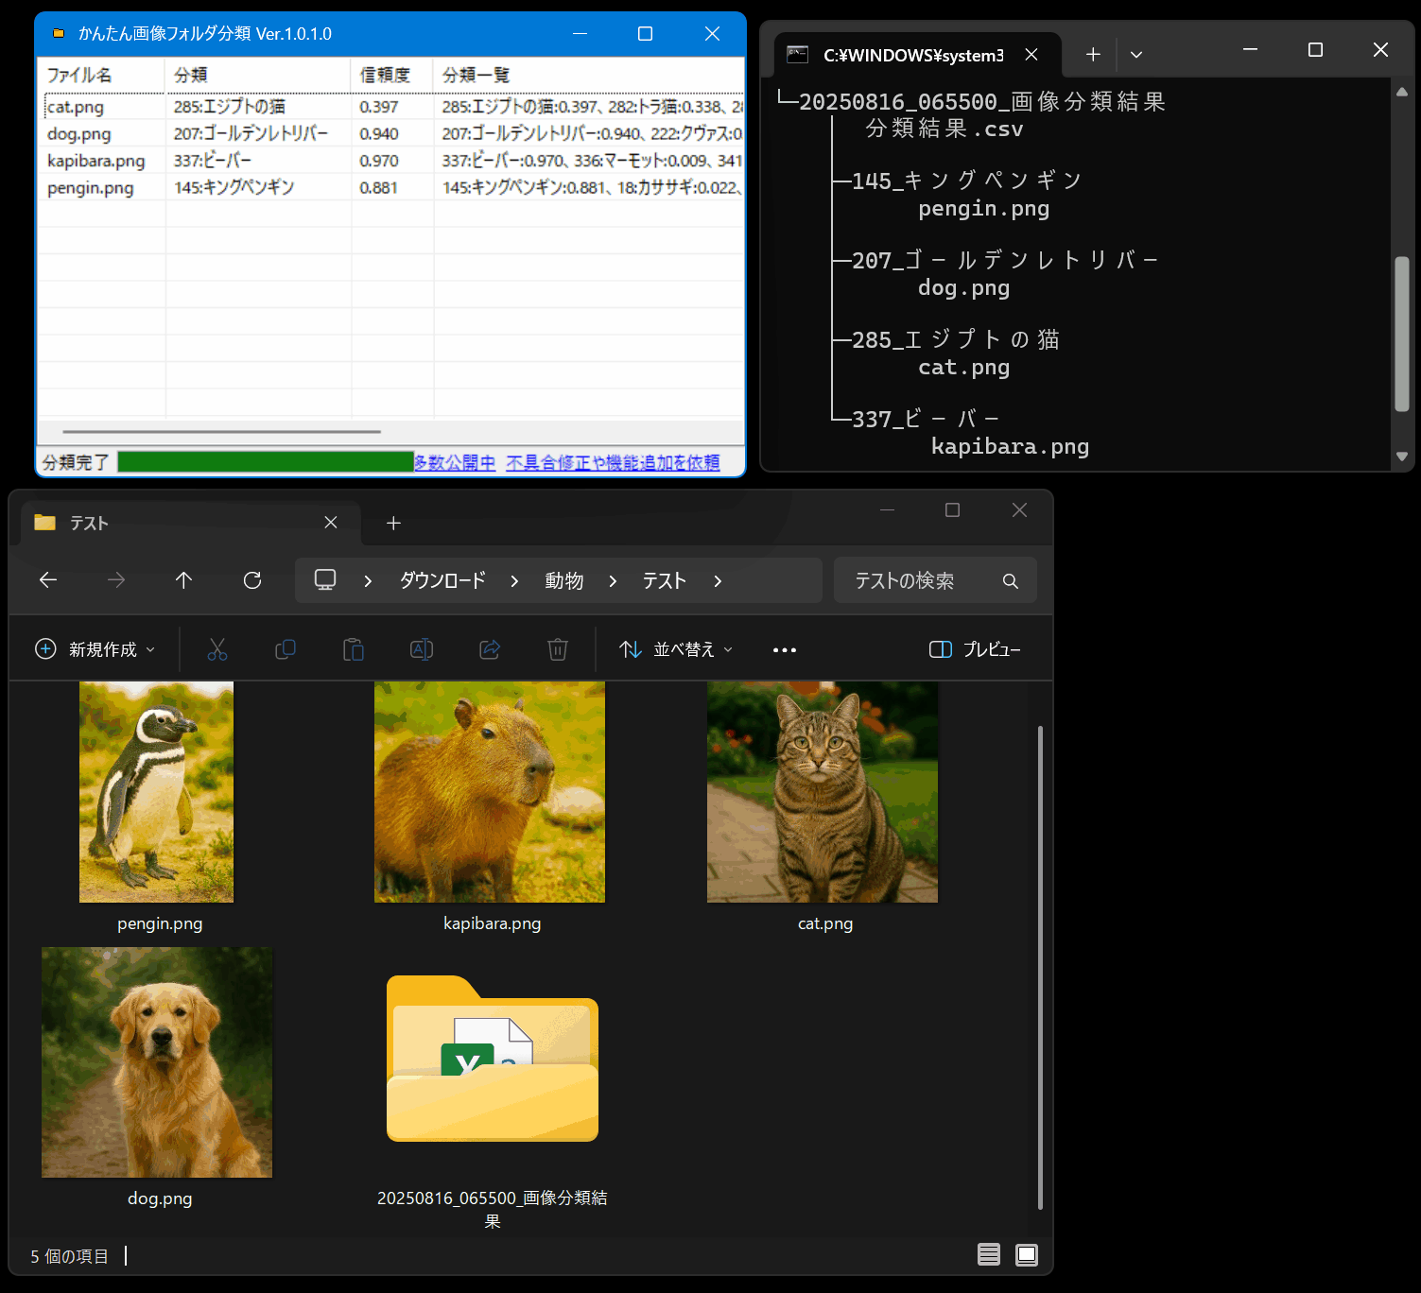Viewport: 1421px width, 1293px height.
Task: Click the ファイル名 column header
Action: click(101, 75)
